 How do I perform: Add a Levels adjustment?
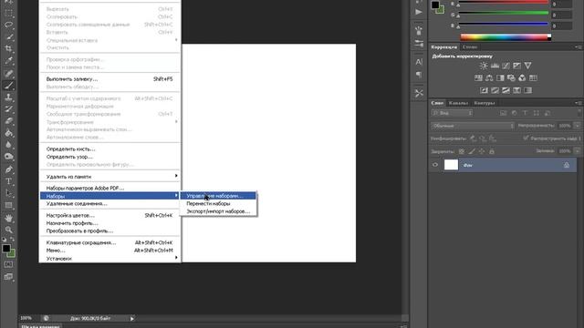[495, 66]
